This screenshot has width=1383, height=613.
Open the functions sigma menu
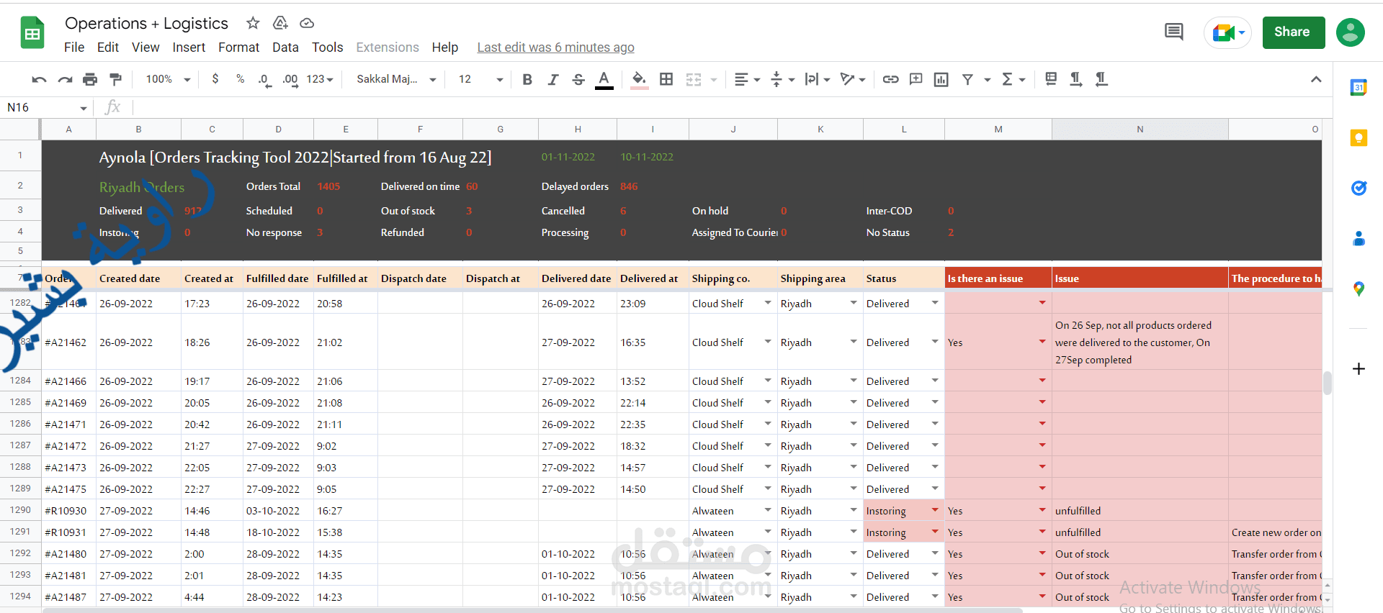point(1013,79)
